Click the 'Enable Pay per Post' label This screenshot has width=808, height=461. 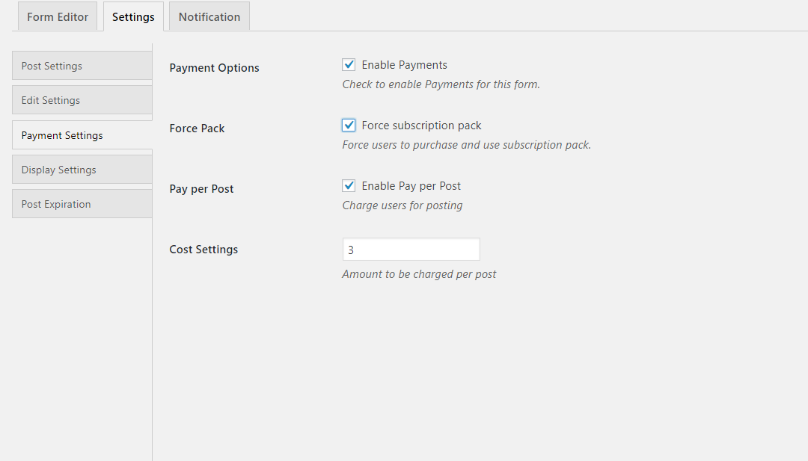(x=411, y=186)
